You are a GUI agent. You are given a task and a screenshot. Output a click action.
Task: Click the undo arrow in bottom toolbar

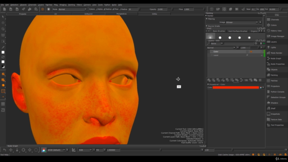point(4,150)
